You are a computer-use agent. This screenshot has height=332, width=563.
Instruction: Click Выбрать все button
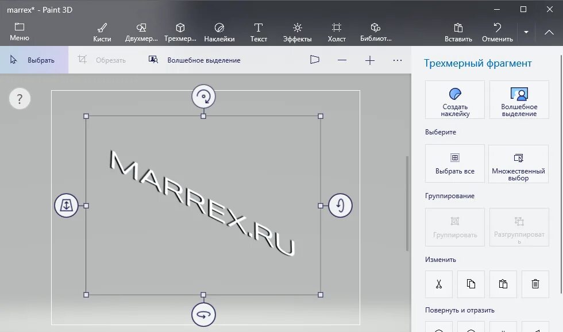coord(455,164)
